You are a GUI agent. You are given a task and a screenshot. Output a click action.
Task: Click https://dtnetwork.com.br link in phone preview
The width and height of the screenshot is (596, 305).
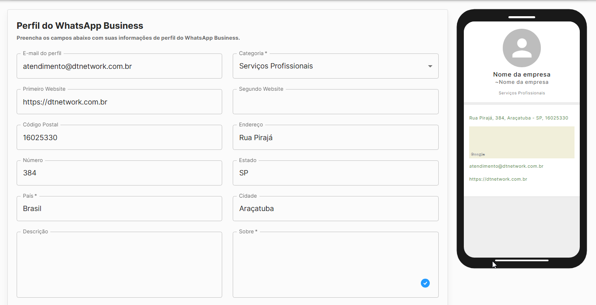point(498,179)
